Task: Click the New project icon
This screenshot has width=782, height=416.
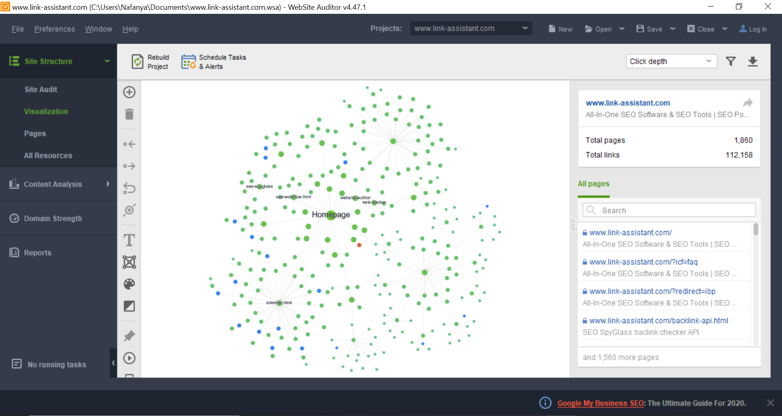Action: pos(552,29)
